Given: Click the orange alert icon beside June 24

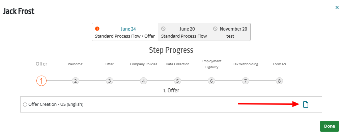Looking at the screenshot, I should [97, 29].
